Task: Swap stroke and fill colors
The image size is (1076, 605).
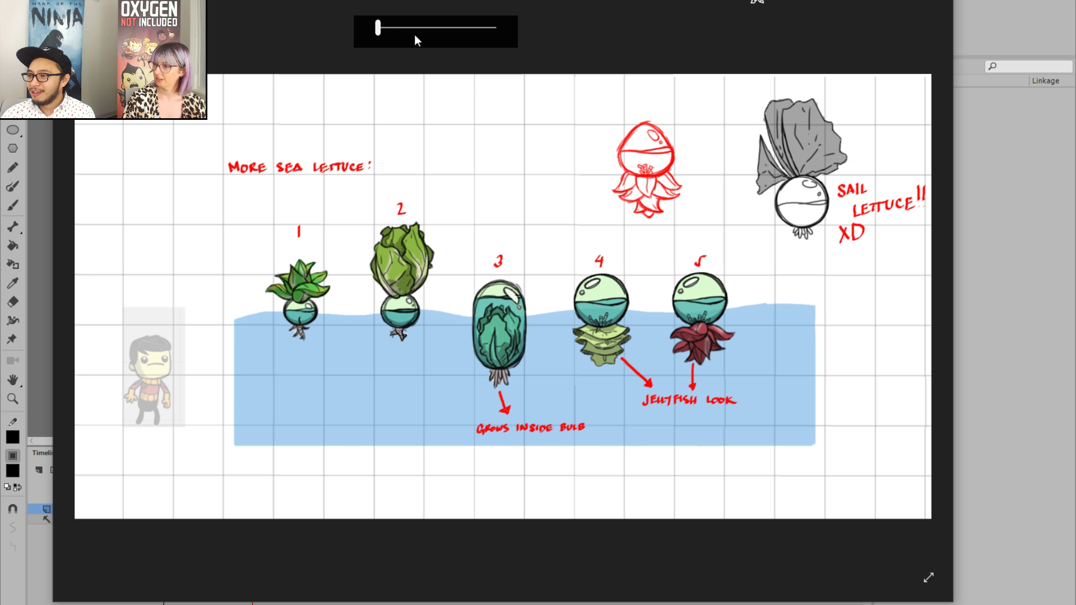Action: click(18, 487)
